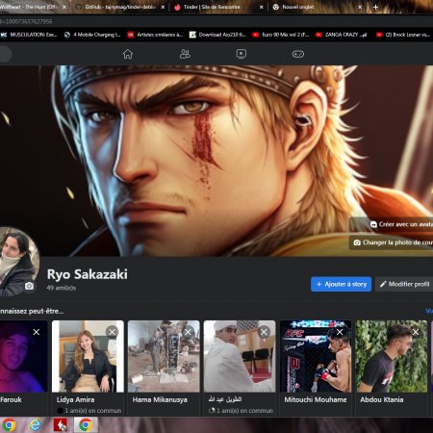Open the ZANGA CRAZY bookmark

click(342, 35)
